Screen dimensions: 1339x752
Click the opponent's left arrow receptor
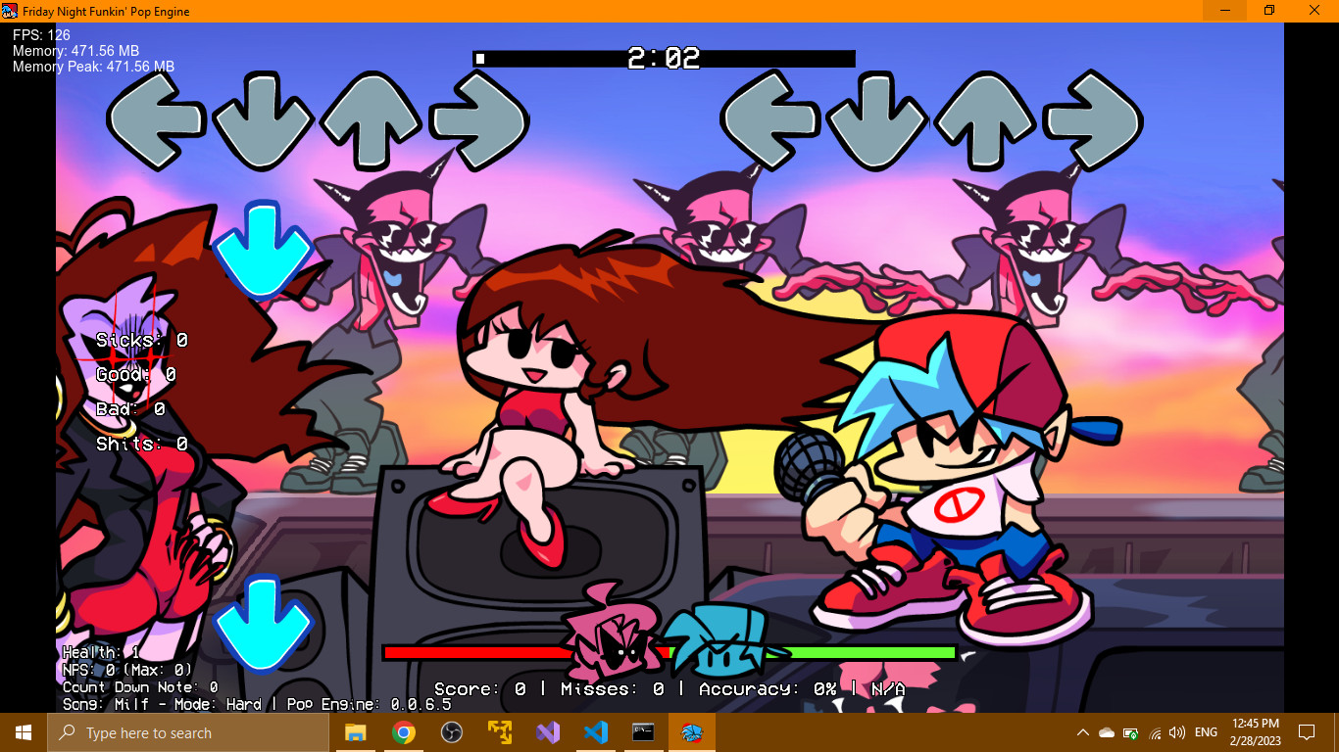coord(157,119)
